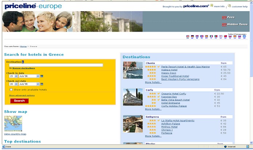This screenshot has height=150, width=253.
Task: Open the Rethymno town photo
Action: 133,124
